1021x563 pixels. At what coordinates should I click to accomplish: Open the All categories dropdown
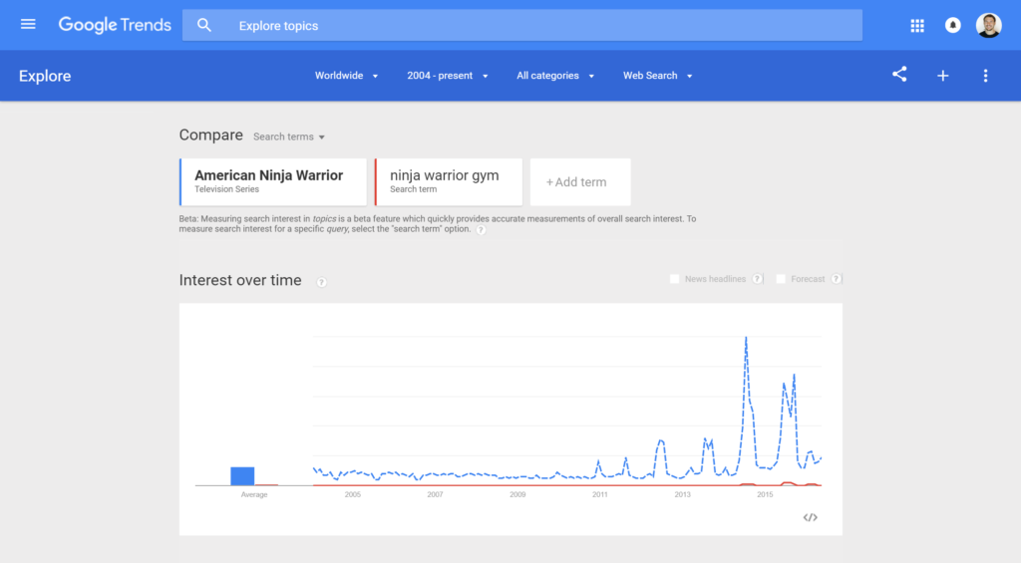point(555,76)
